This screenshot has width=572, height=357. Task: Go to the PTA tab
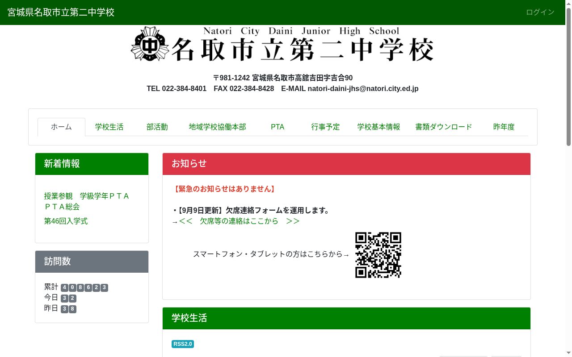click(278, 127)
